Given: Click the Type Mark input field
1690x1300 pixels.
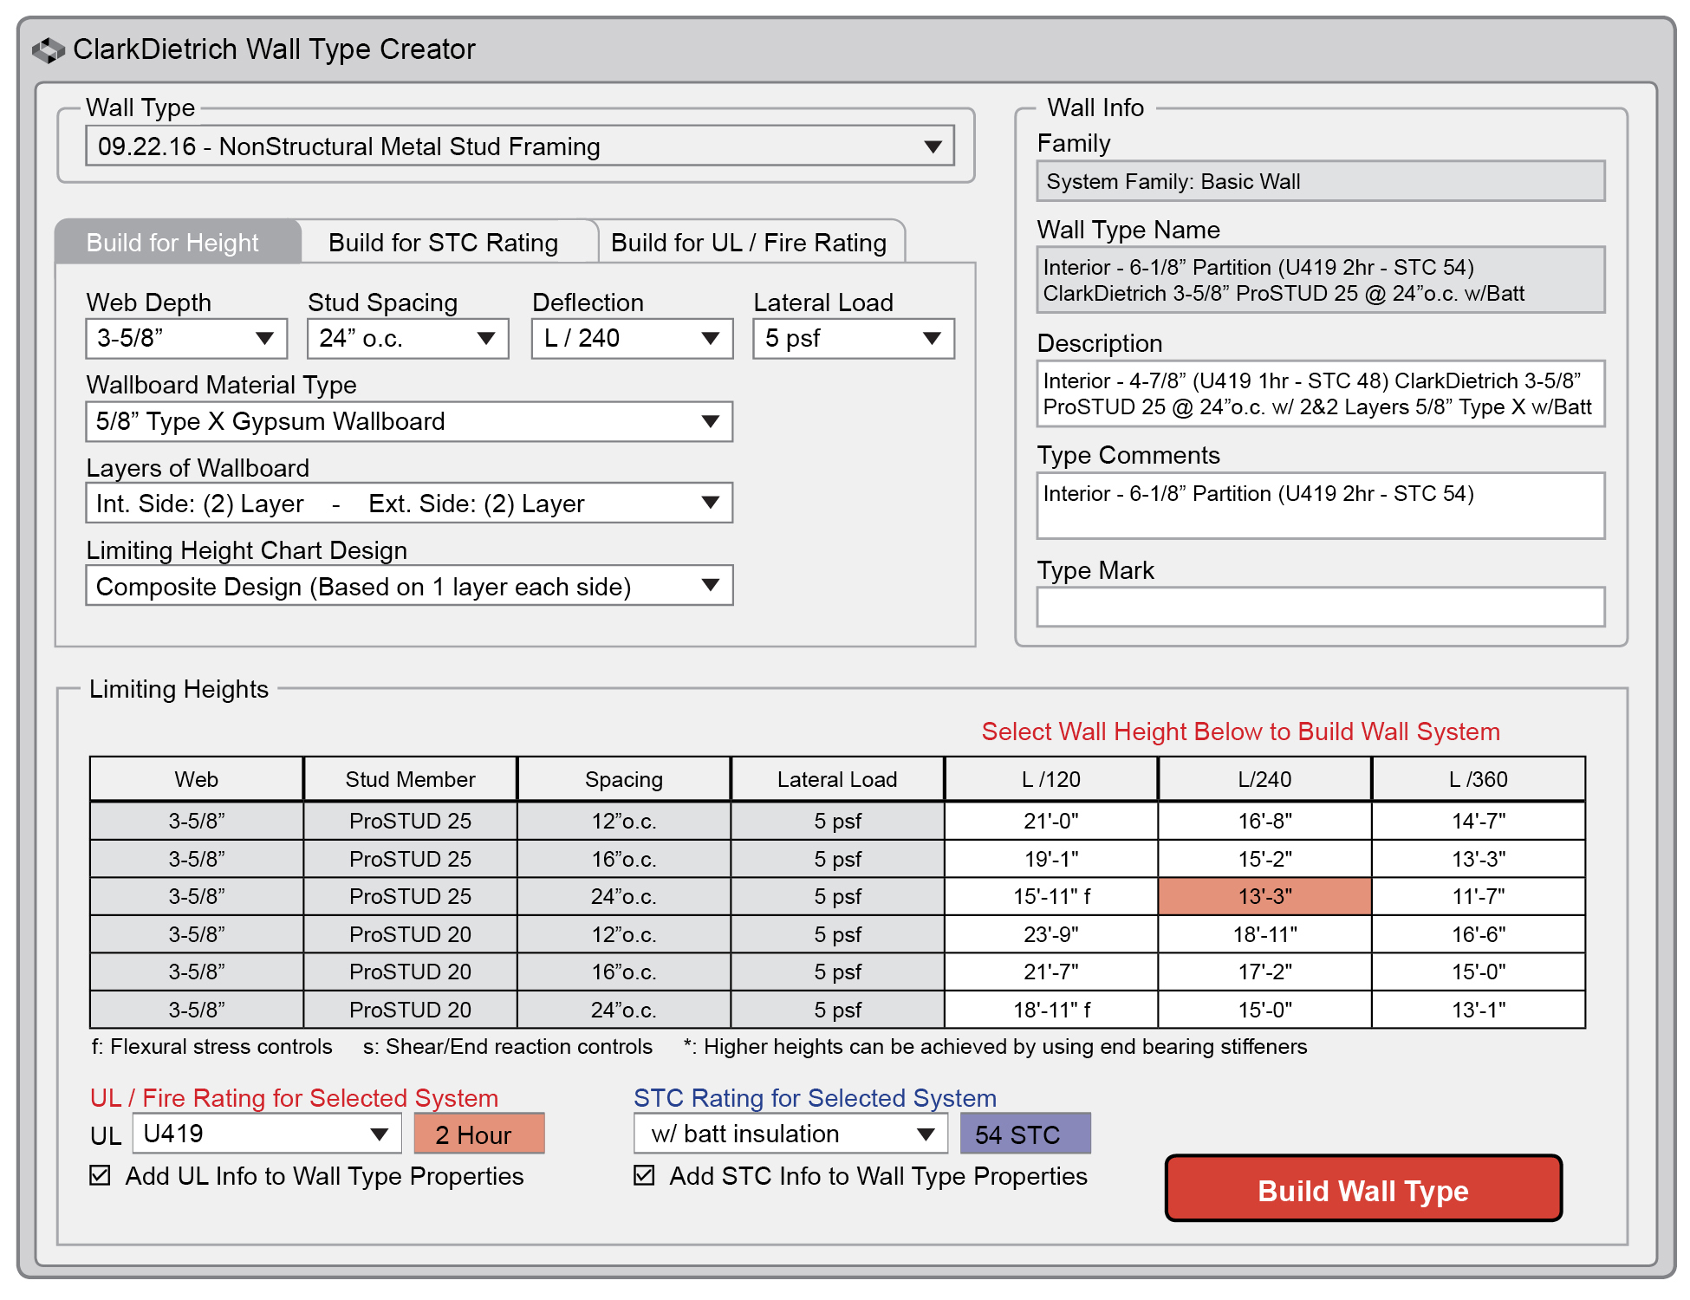Looking at the screenshot, I should 1321,607.
